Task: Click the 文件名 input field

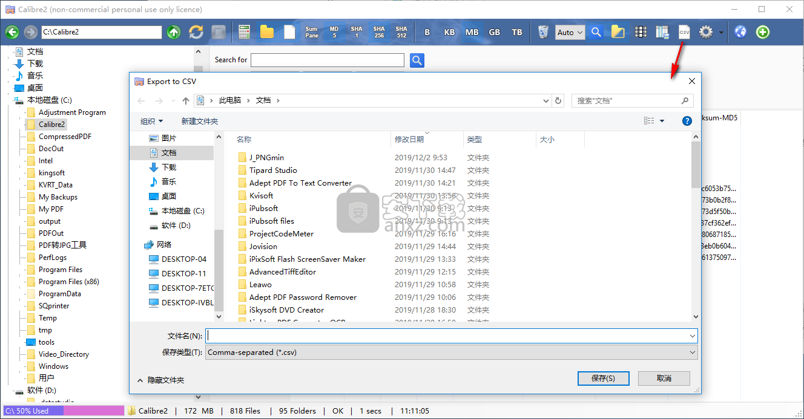Action: pyautogui.click(x=452, y=336)
